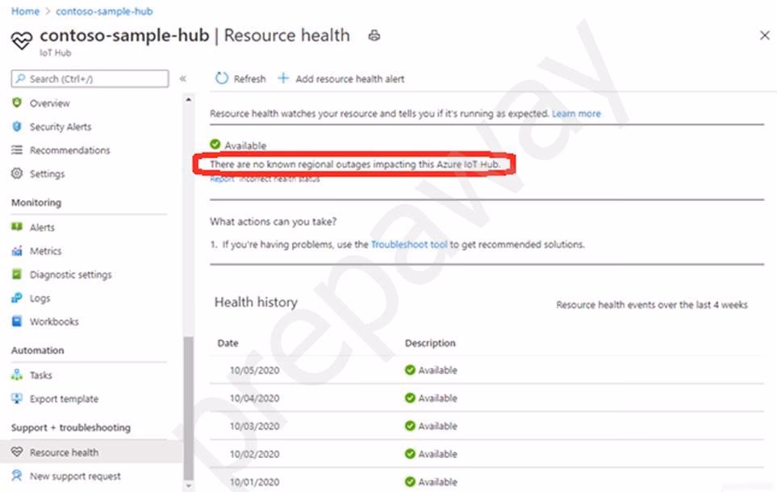Click the Recommendations list icon

pos(17,150)
